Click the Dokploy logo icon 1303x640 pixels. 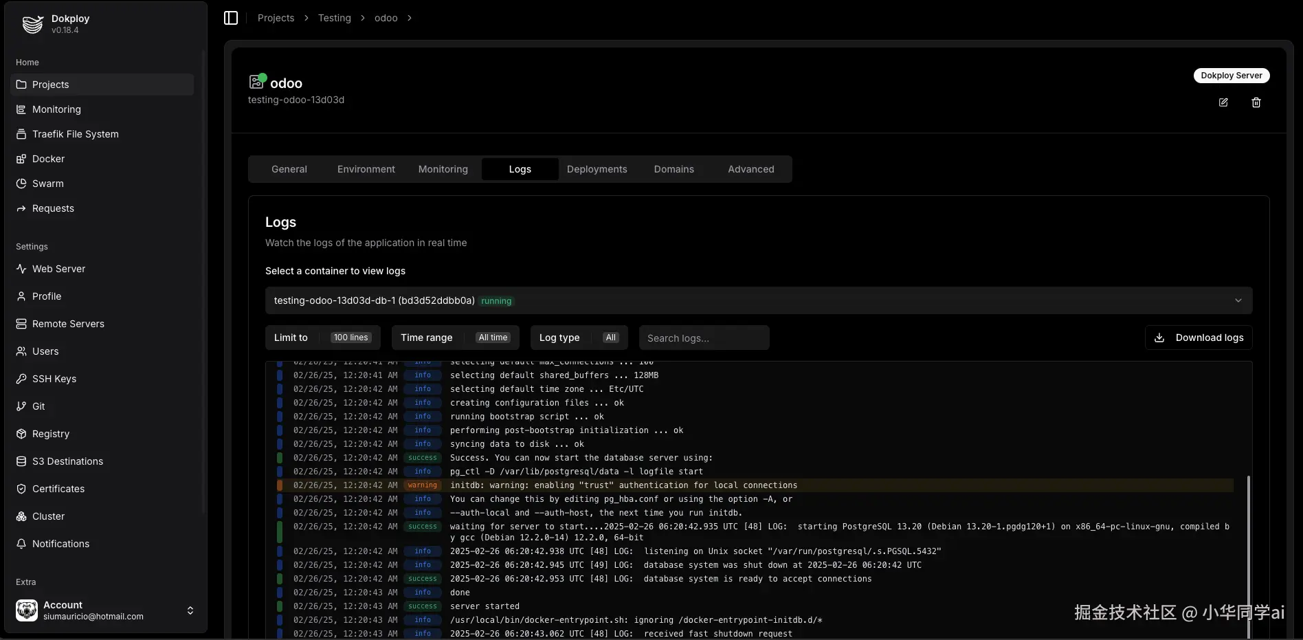coord(32,24)
